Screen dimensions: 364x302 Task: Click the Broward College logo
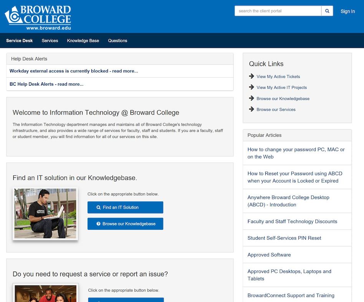click(38, 18)
